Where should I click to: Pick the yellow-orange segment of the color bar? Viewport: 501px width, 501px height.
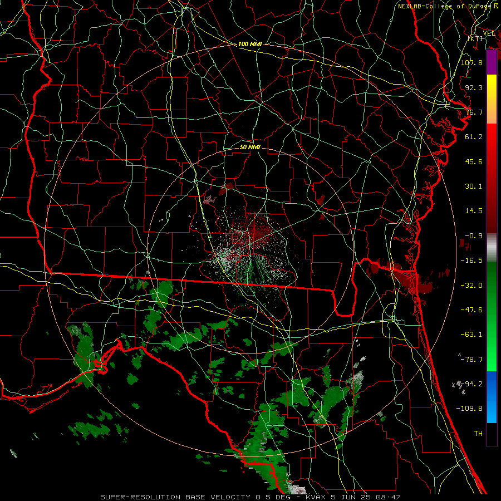point(492,99)
